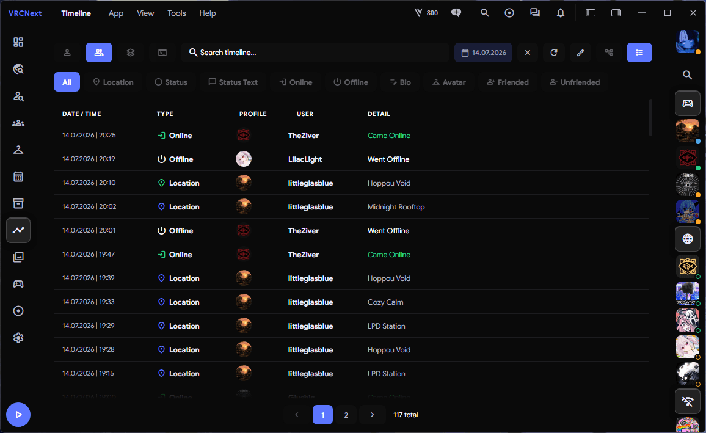
Task: Clear the date filter with X
Action: coord(527,53)
